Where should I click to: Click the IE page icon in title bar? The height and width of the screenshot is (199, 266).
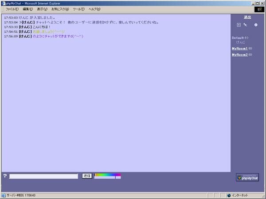[4, 4]
